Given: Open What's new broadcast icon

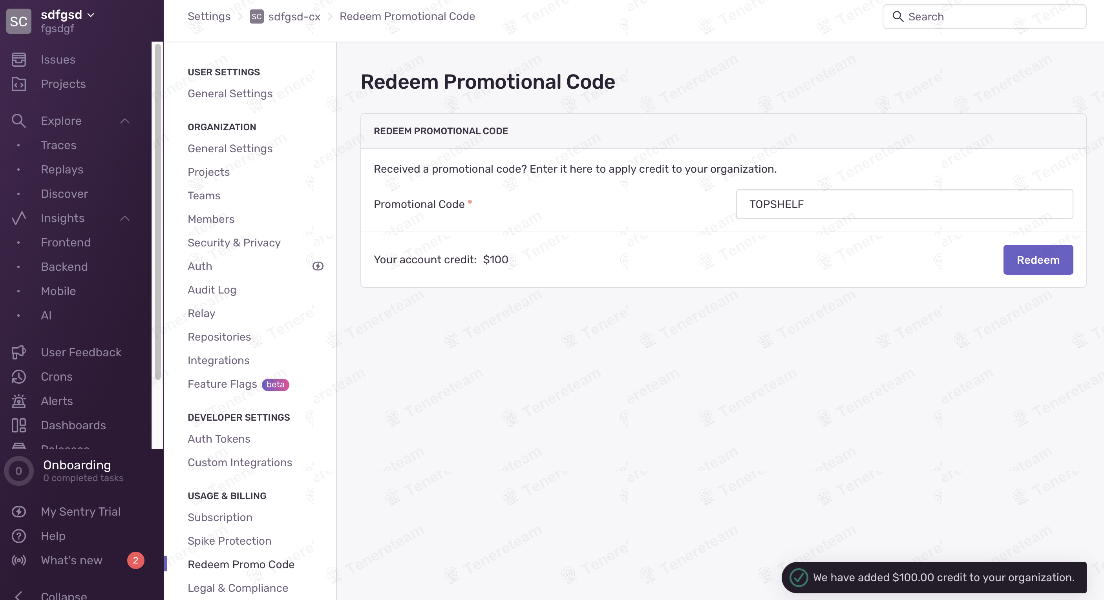Looking at the screenshot, I should (18, 560).
